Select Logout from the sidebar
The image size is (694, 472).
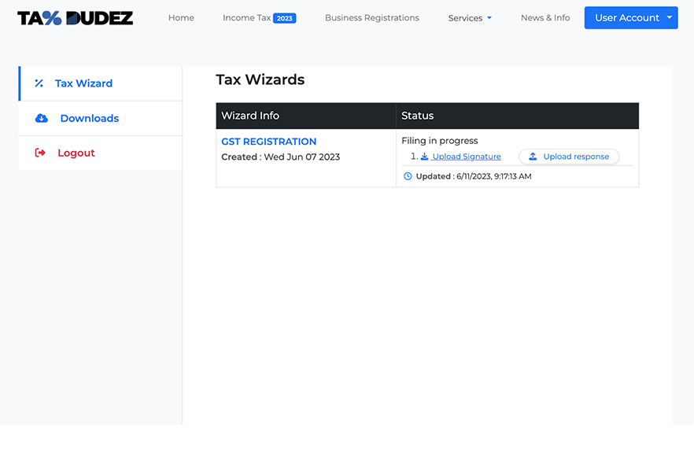click(76, 153)
